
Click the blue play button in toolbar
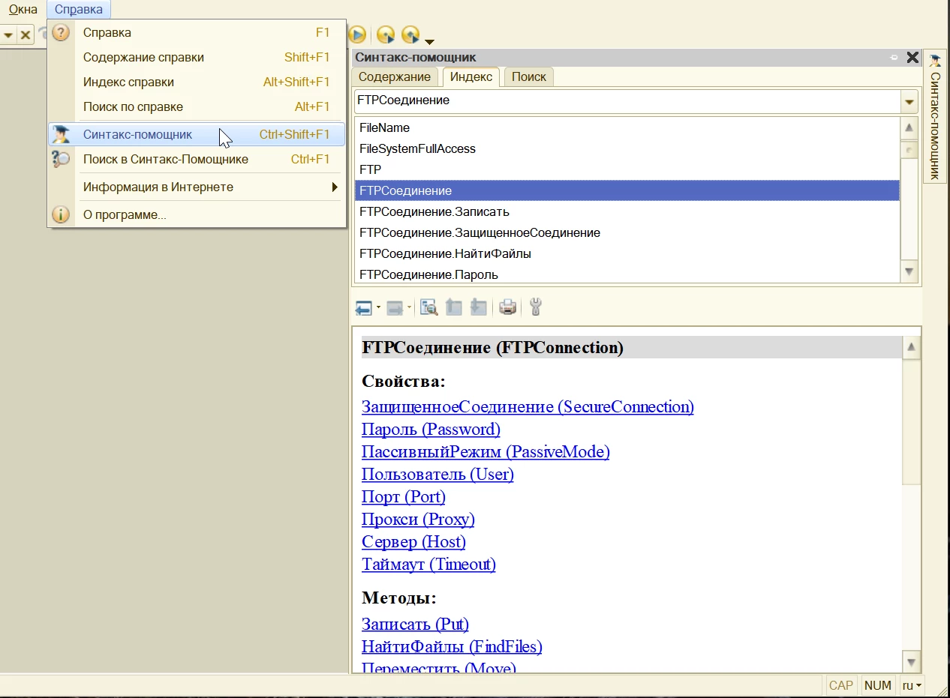pyautogui.click(x=357, y=34)
